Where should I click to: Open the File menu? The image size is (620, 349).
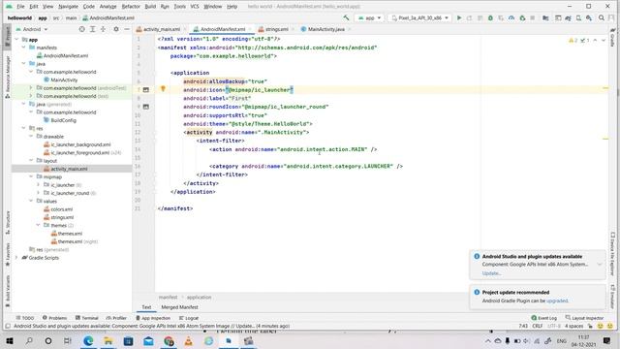point(20,7)
